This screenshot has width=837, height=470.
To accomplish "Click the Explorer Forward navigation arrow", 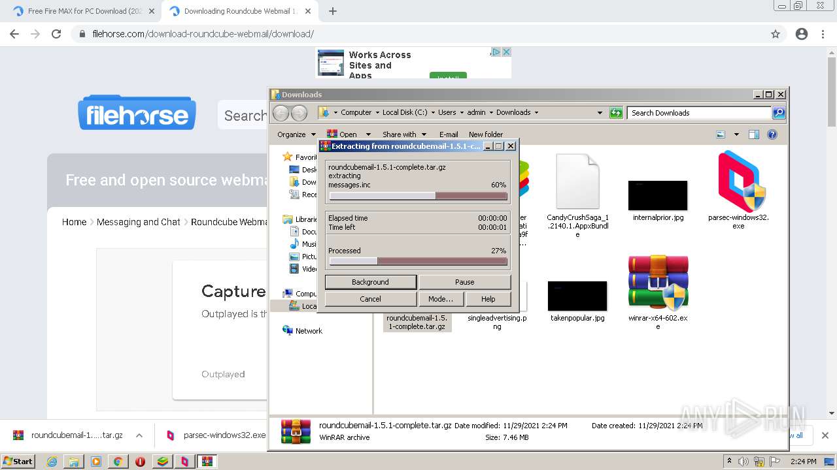I will (x=299, y=113).
